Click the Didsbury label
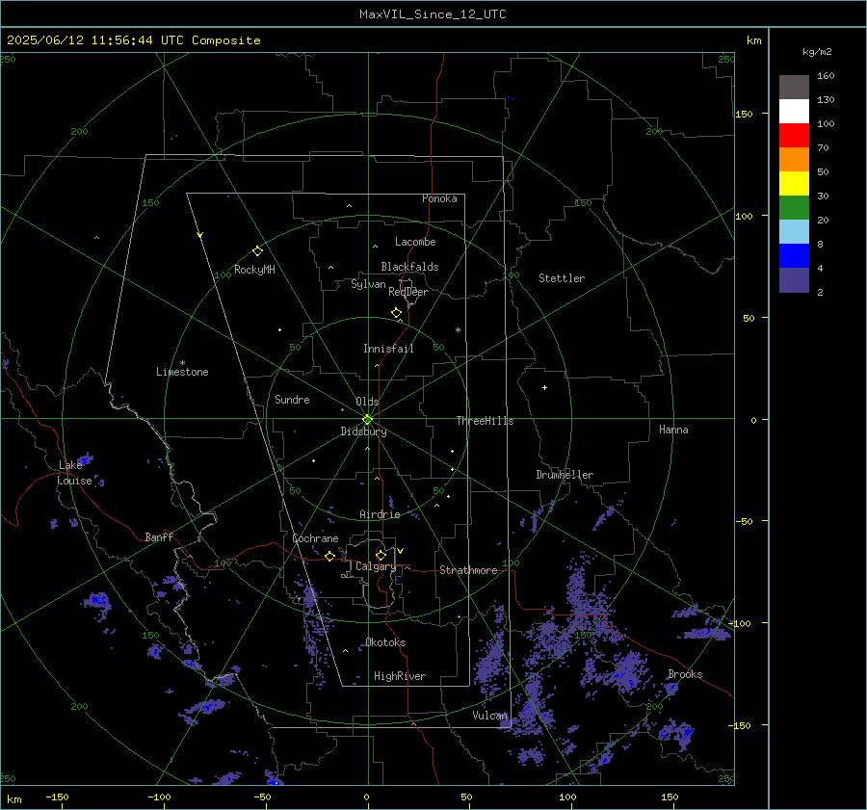867x810 pixels. [x=363, y=431]
